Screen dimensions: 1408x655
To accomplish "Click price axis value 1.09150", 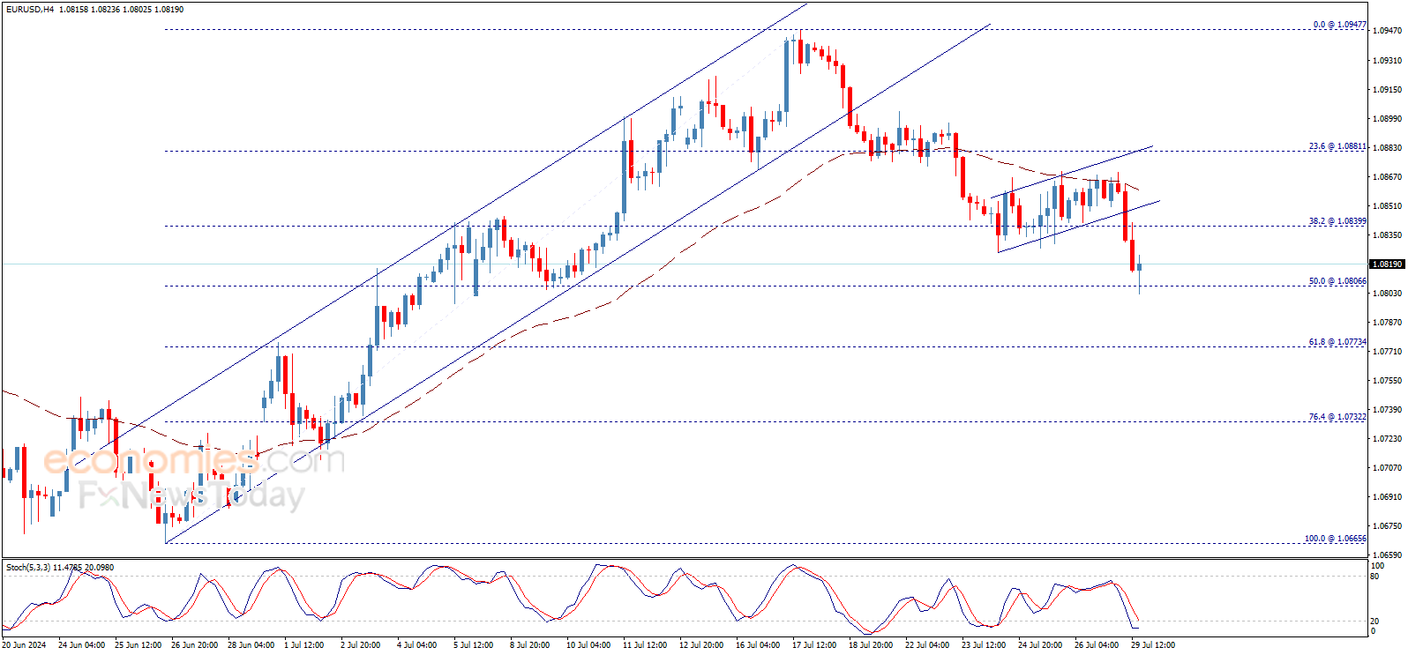I will 1388,90.
